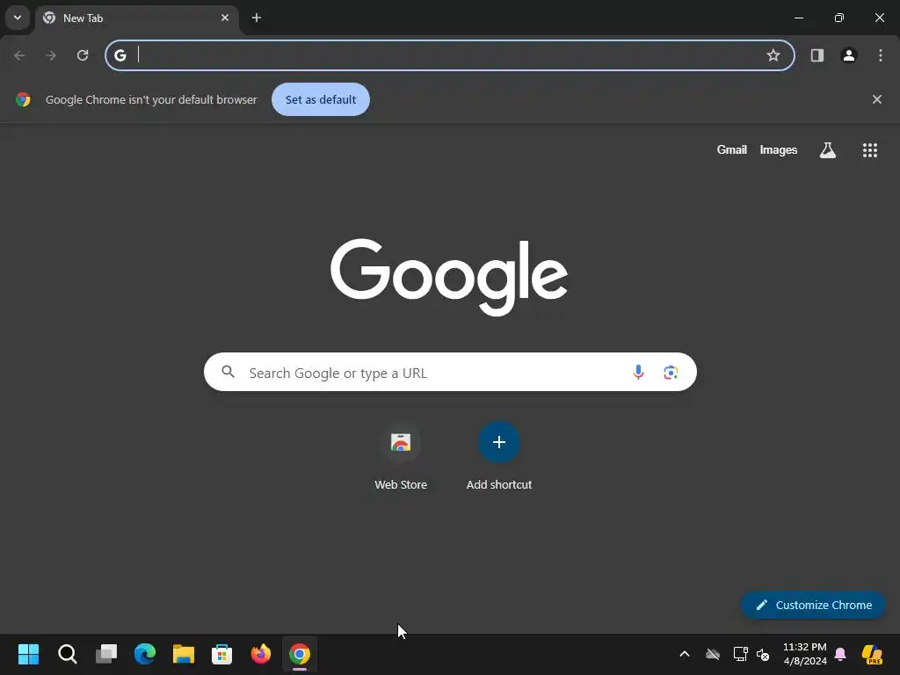This screenshot has height=675, width=900.
Task: Click the Google logo
Action: [x=449, y=277]
